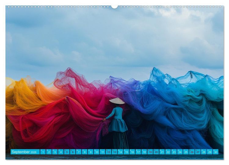Click day 11 on the date row
This screenshot has width=229, height=165.
(x=102, y=152)
